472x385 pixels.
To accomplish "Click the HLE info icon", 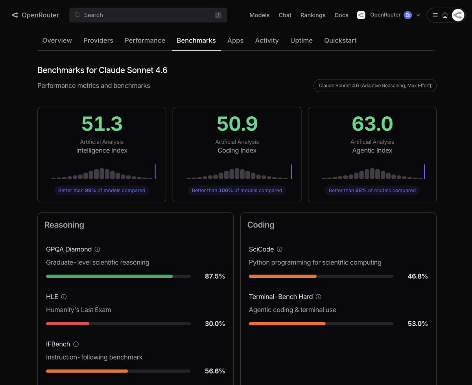I will tap(64, 297).
